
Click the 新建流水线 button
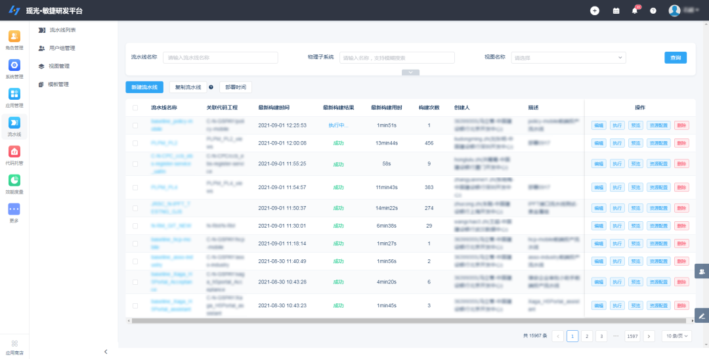[144, 87]
